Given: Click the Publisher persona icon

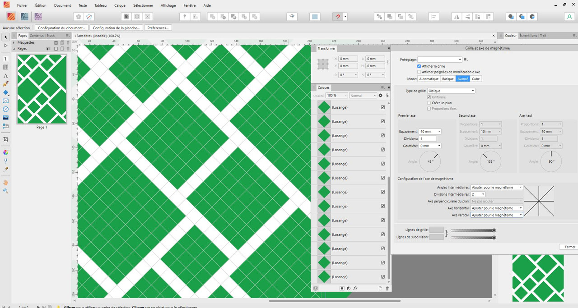Looking at the screenshot, I should [11, 17].
